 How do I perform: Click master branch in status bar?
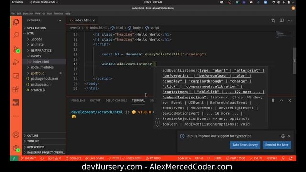tap(29, 158)
